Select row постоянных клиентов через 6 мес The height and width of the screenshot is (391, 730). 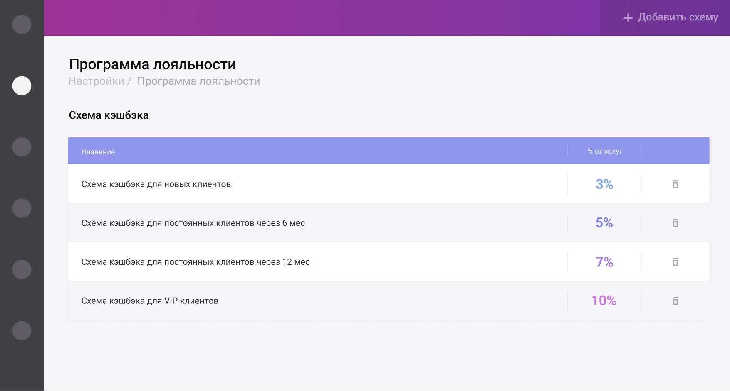(389, 223)
